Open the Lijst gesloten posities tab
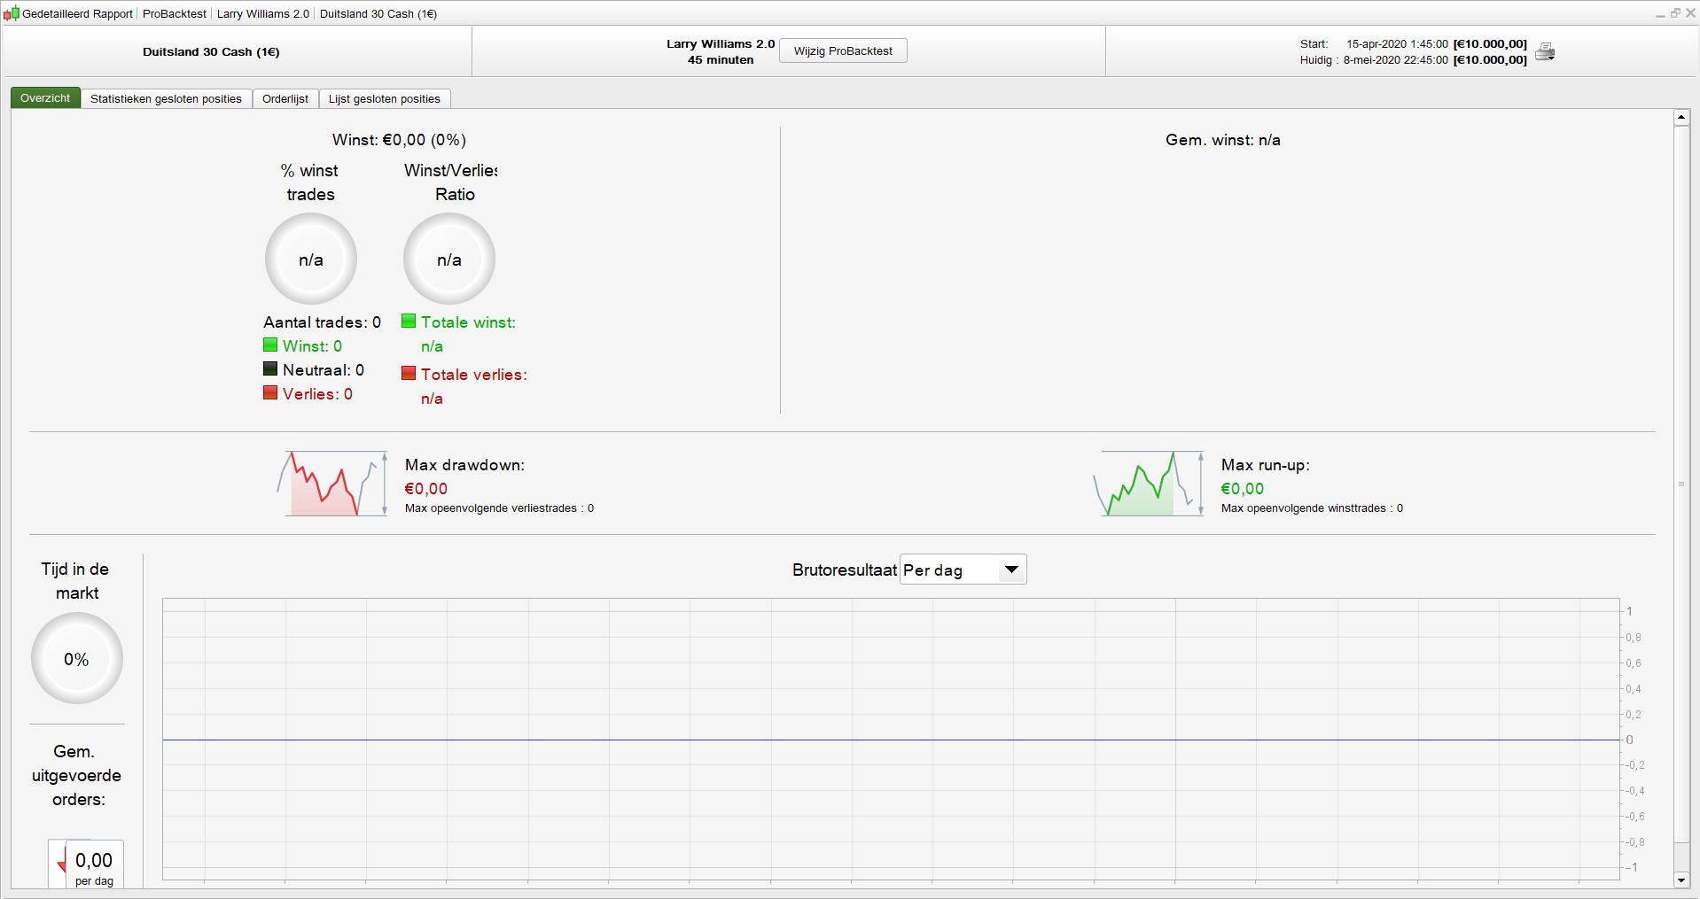1700x899 pixels. (x=384, y=98)
